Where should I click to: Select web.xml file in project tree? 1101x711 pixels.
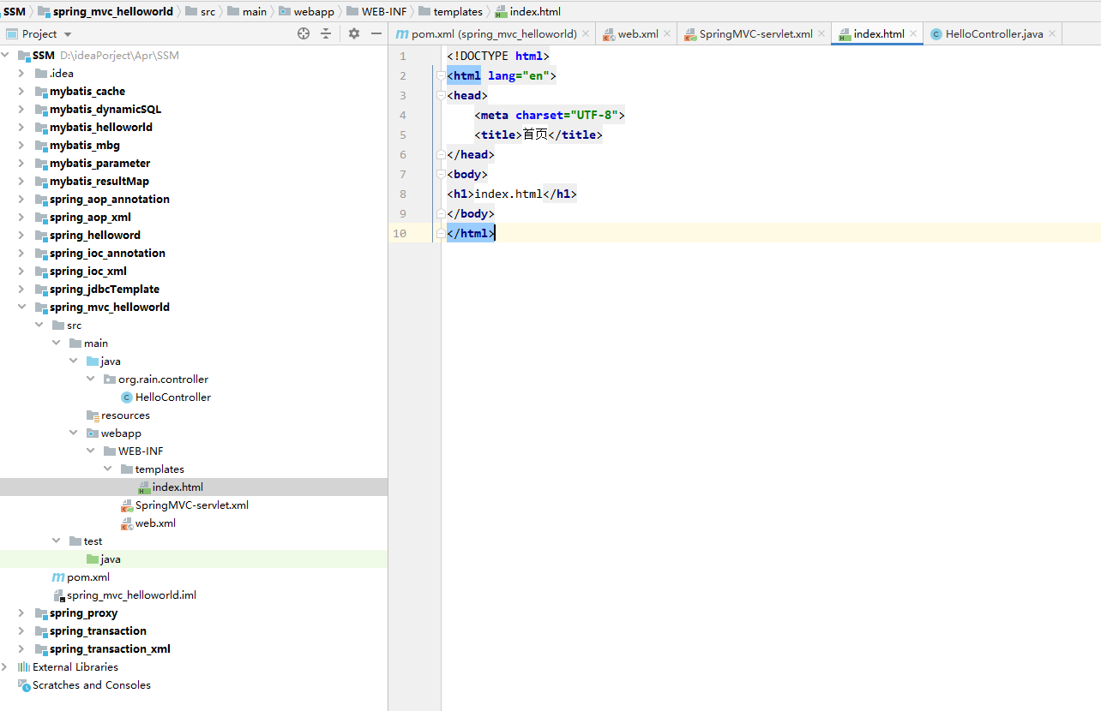click(x=155, y=523)
